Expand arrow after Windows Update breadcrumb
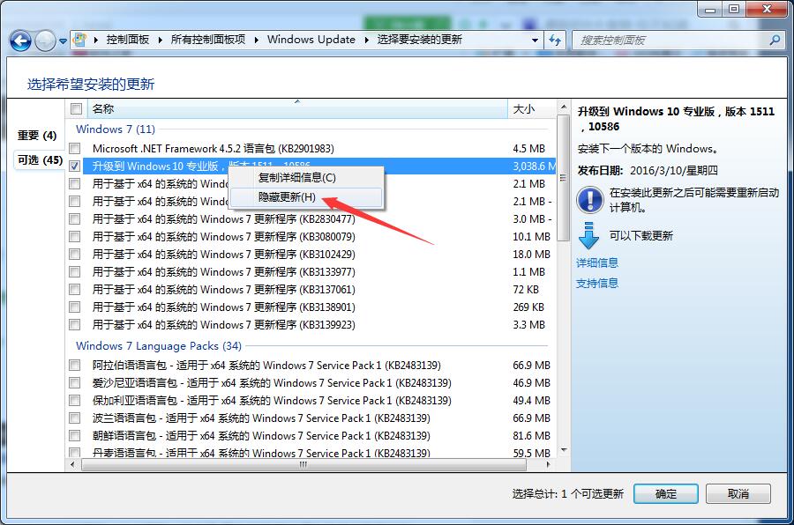The image size is (794, 525). 367,40
